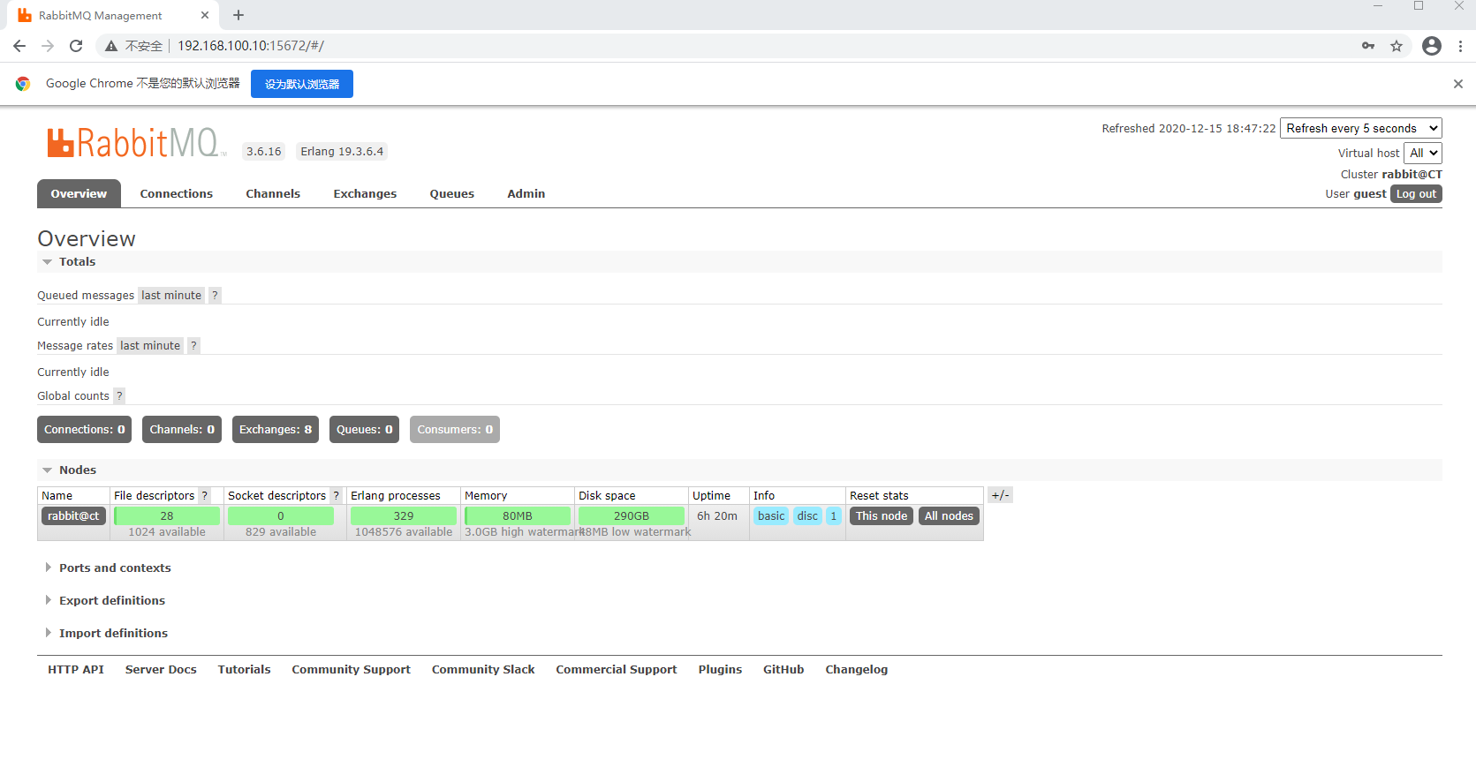Screen dimensions: 1476x767
Task: Log out the guest user
Action: (1416, 194)
